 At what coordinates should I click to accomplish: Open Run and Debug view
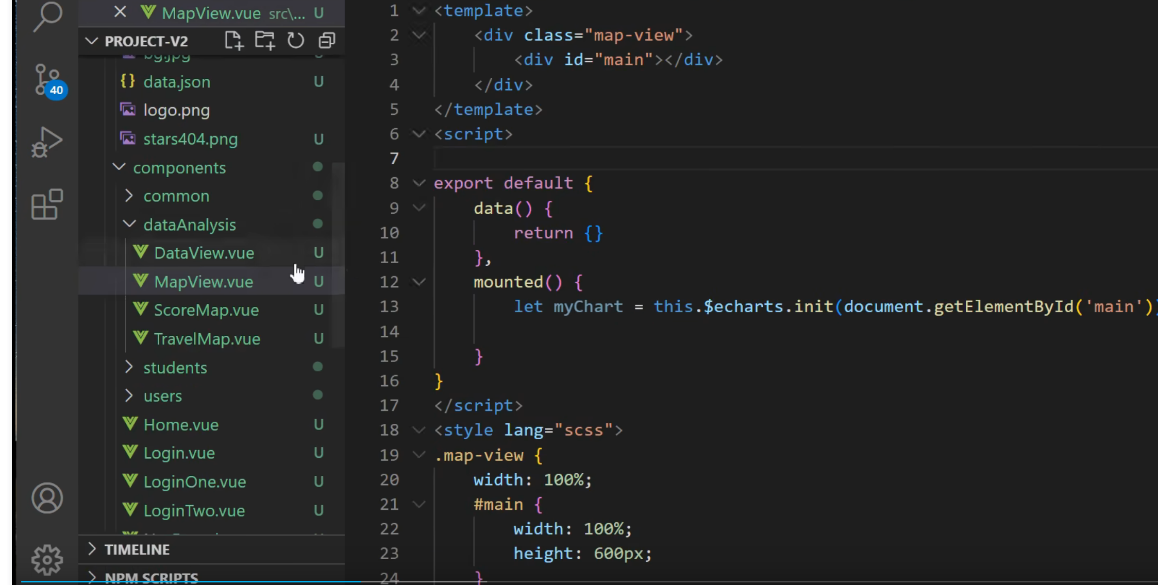click(47, 142)
